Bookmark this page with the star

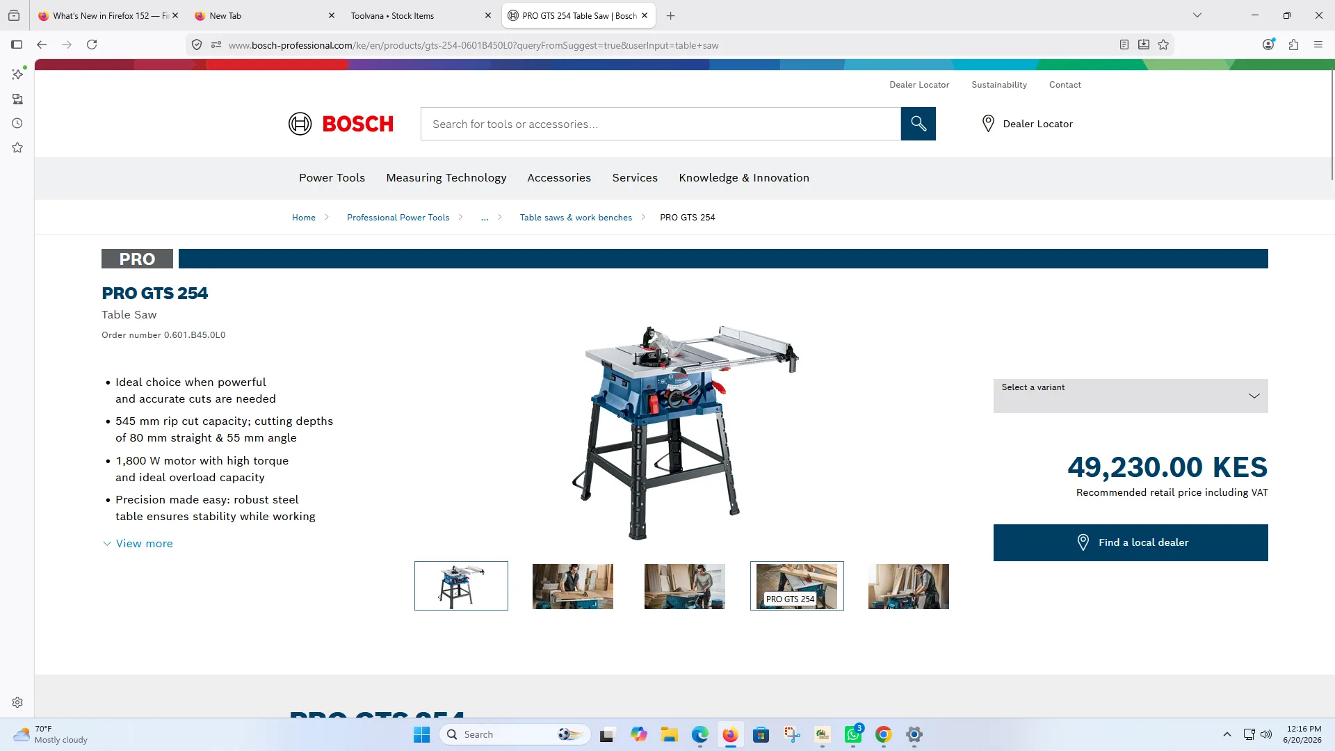(1163, 45)
